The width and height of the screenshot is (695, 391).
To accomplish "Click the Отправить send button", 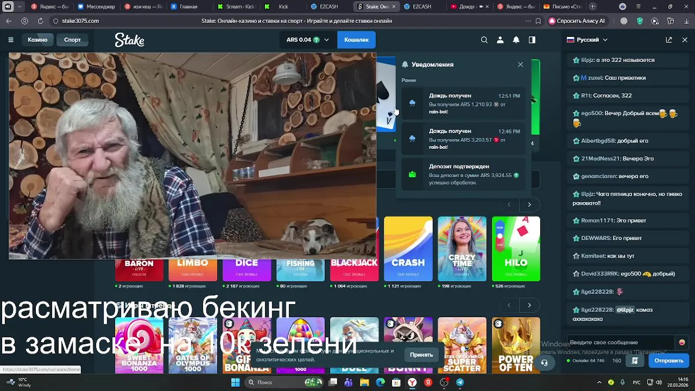I will 668,361.
